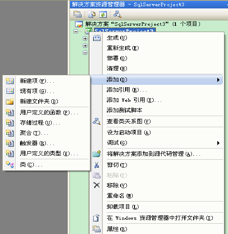Choose 用户定义的类型(Y)... in submenu
The width and height of the screenshot is (228, 234).
(46, 153)
